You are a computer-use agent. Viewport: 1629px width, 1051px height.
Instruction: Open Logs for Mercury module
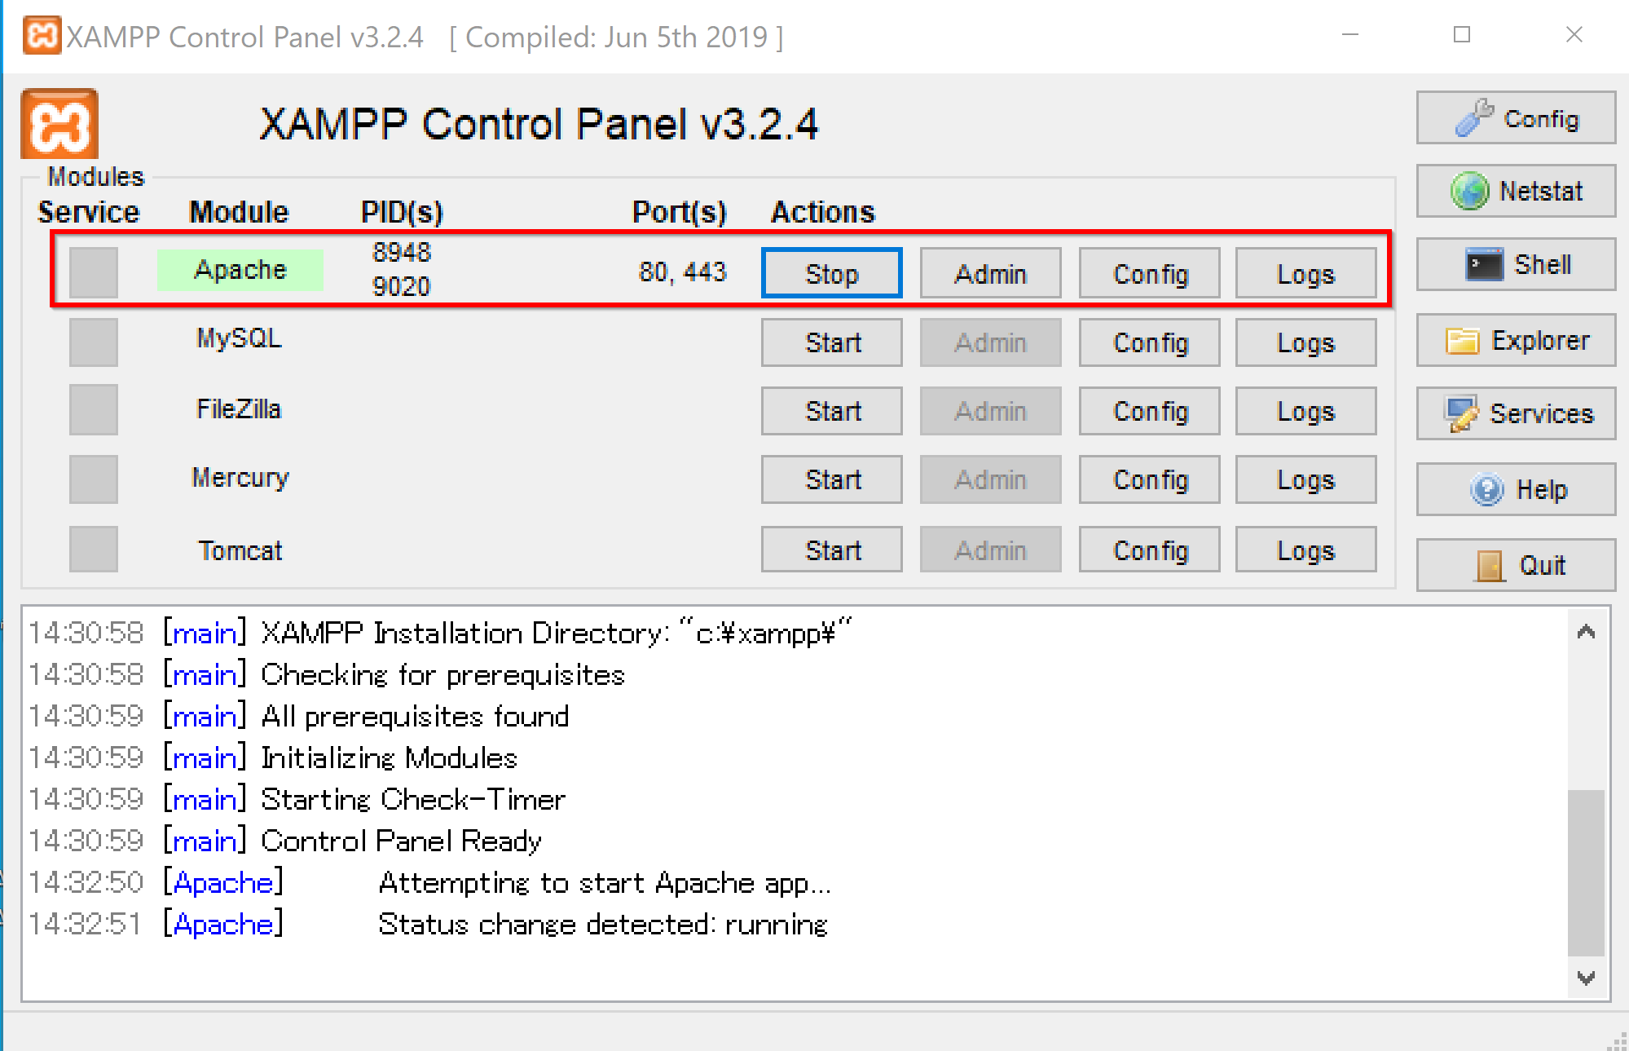[1306, 479]
